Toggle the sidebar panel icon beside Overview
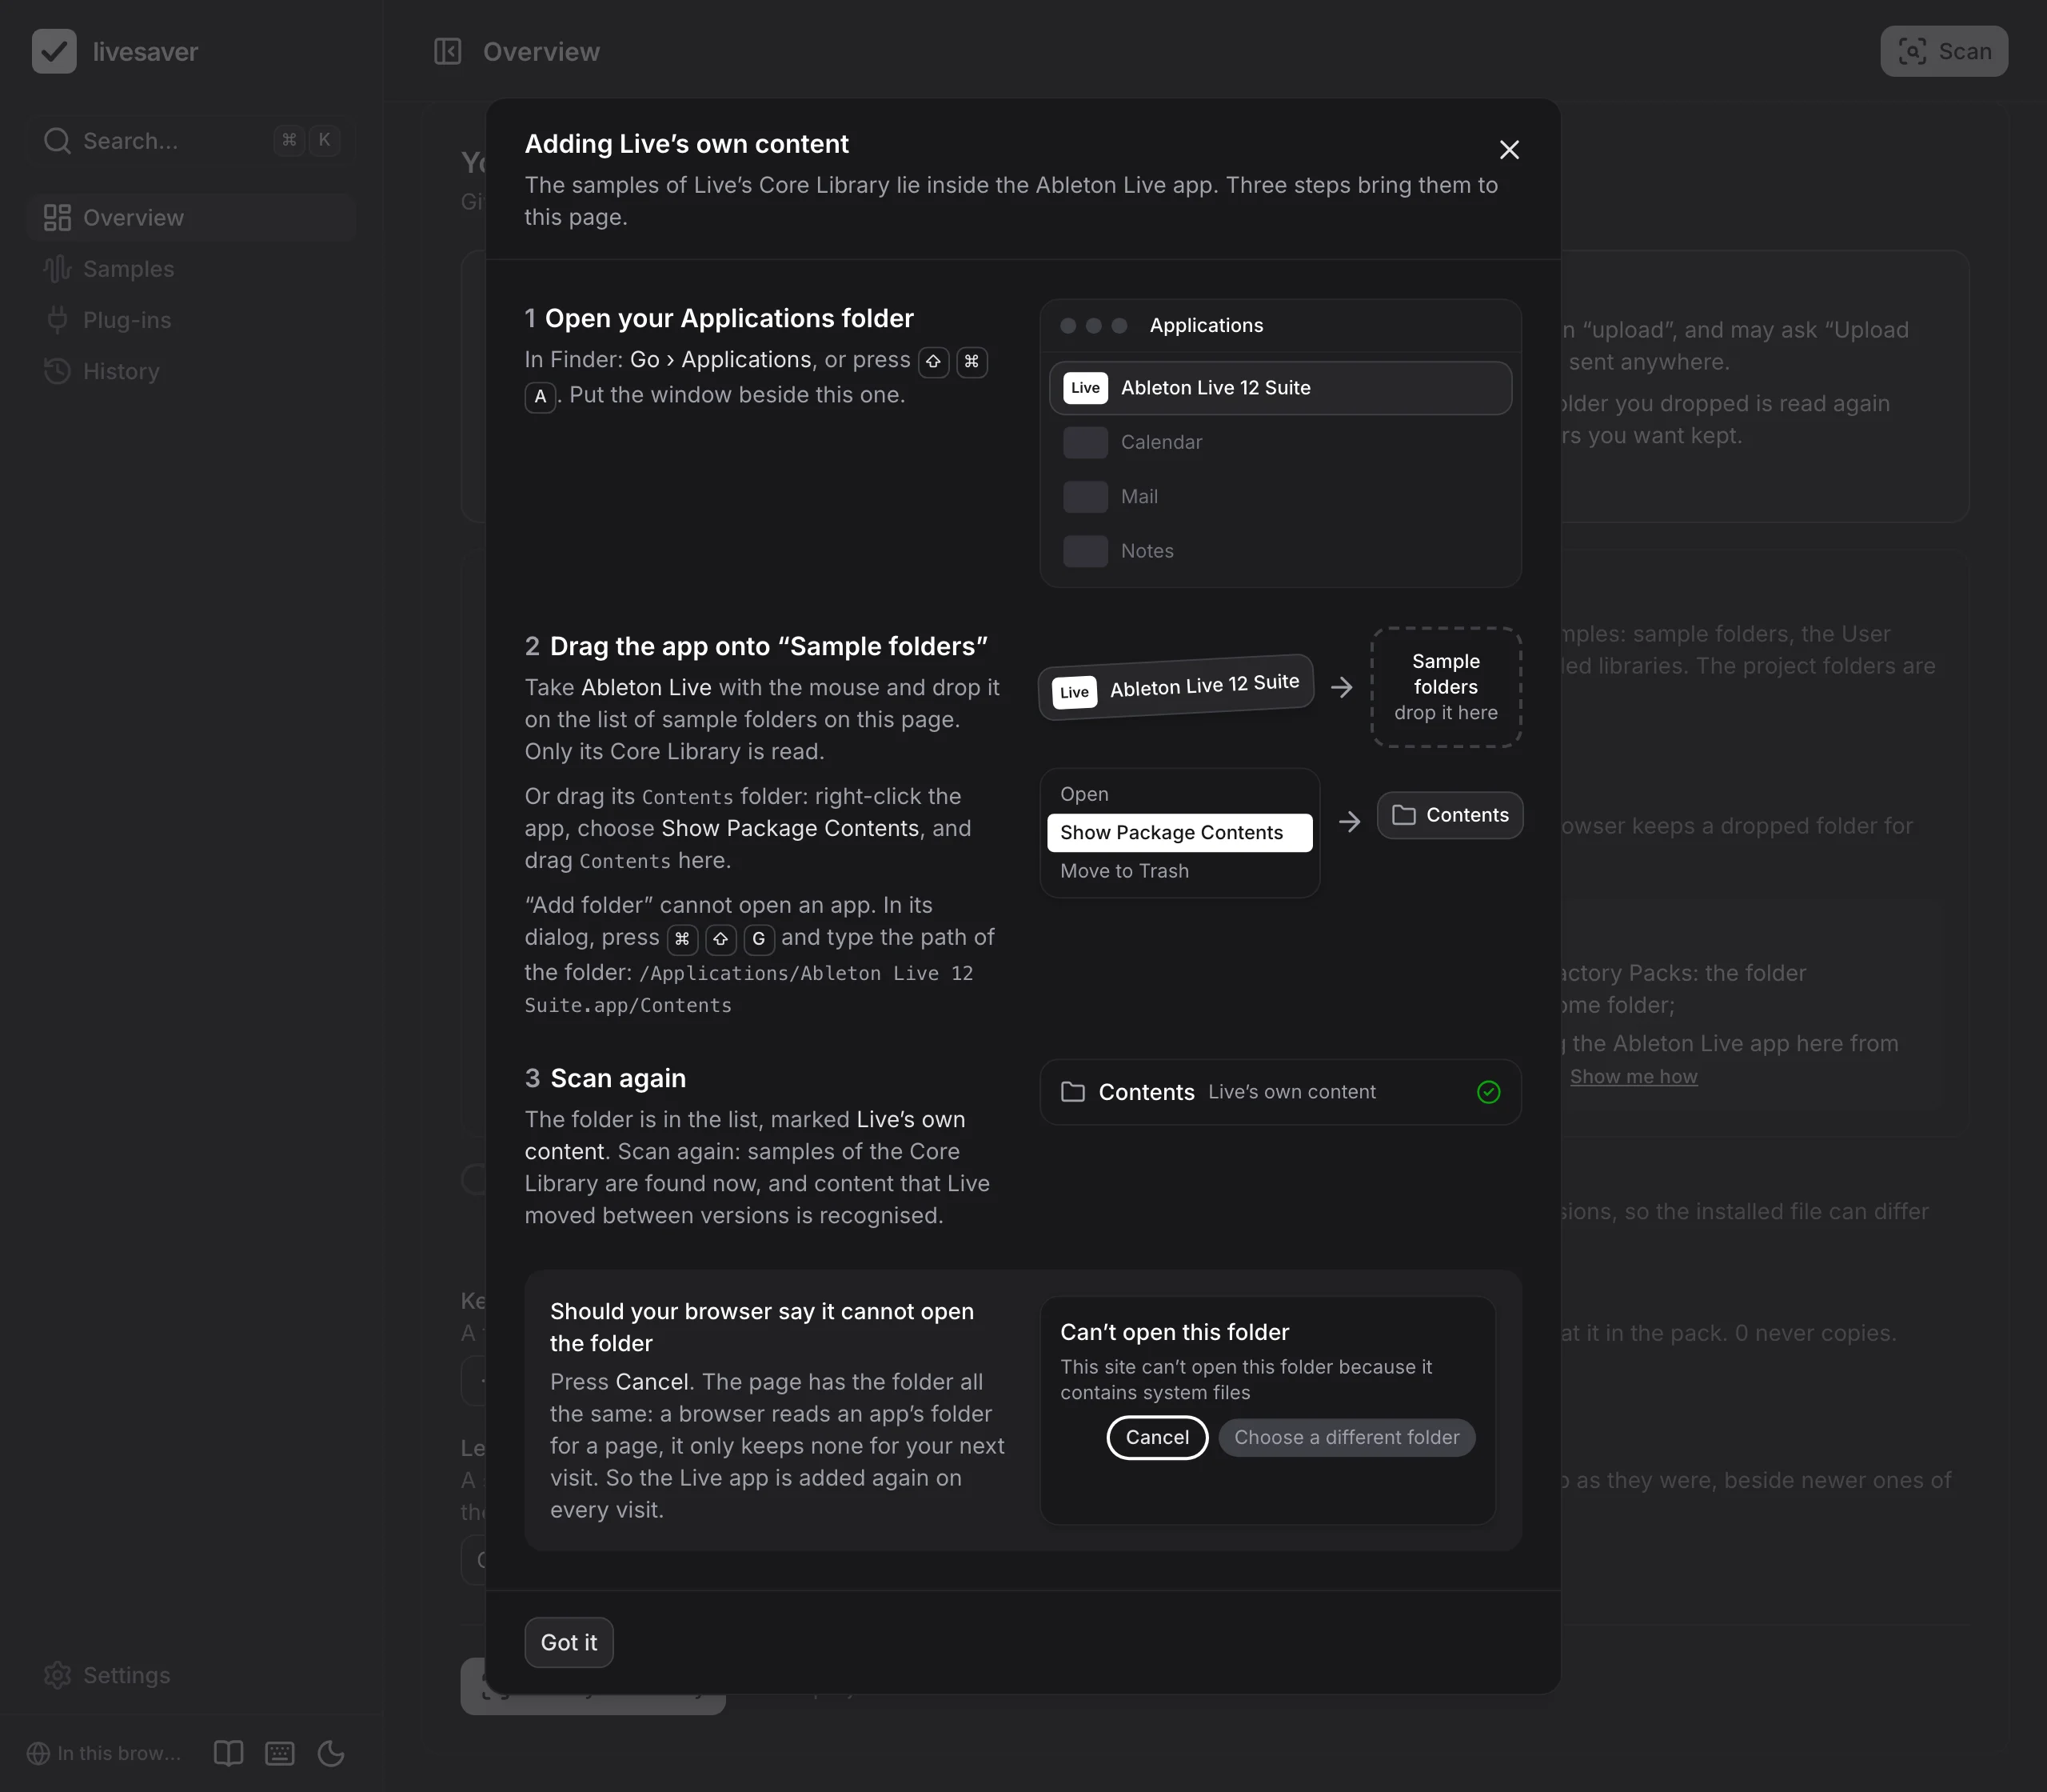 click(447, 51)
